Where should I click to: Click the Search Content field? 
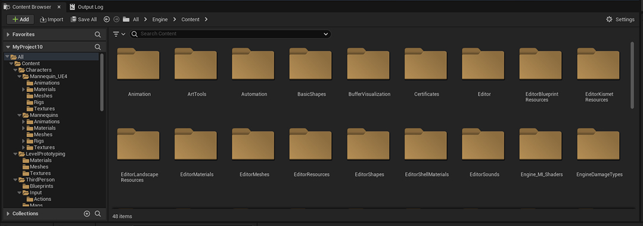(x=231, y=34)
